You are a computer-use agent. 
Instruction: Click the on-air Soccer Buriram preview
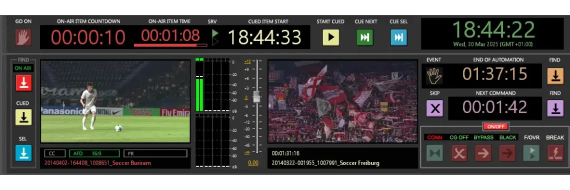(115, 101)
